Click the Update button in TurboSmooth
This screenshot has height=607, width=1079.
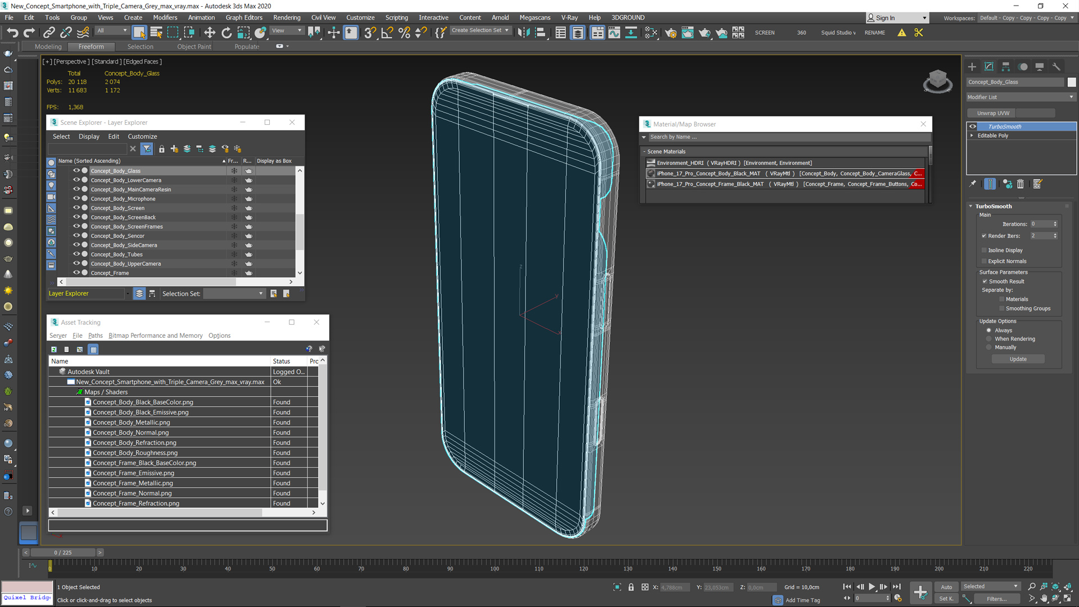tap(1018, 359)
